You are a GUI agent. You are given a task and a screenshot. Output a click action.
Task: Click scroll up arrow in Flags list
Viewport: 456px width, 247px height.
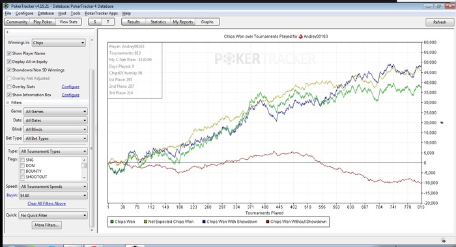84,160
